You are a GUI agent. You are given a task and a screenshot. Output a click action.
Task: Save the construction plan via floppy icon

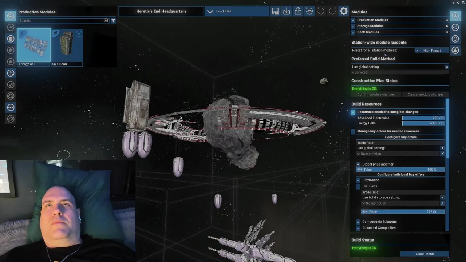coord(275,11)
